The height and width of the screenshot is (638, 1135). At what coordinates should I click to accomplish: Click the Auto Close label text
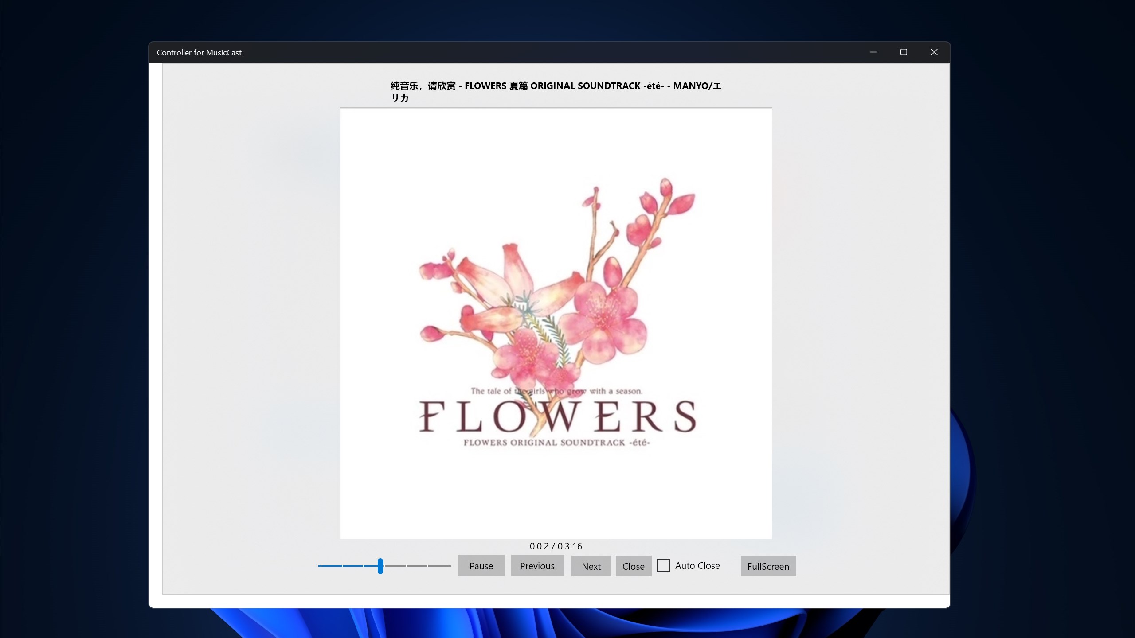697,566
